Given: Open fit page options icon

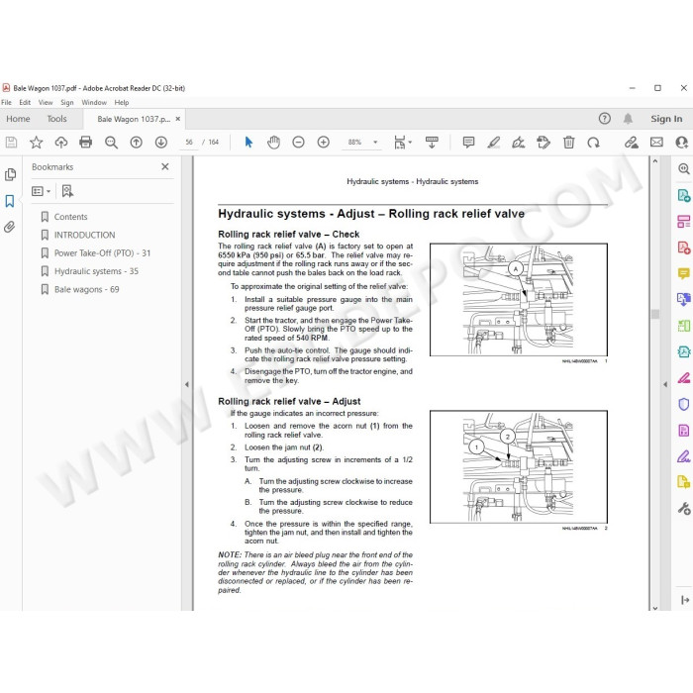Looking at the screenshot, I should point(402,143).
